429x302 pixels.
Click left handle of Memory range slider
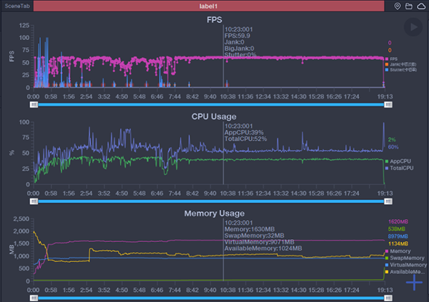pos(34,298)
